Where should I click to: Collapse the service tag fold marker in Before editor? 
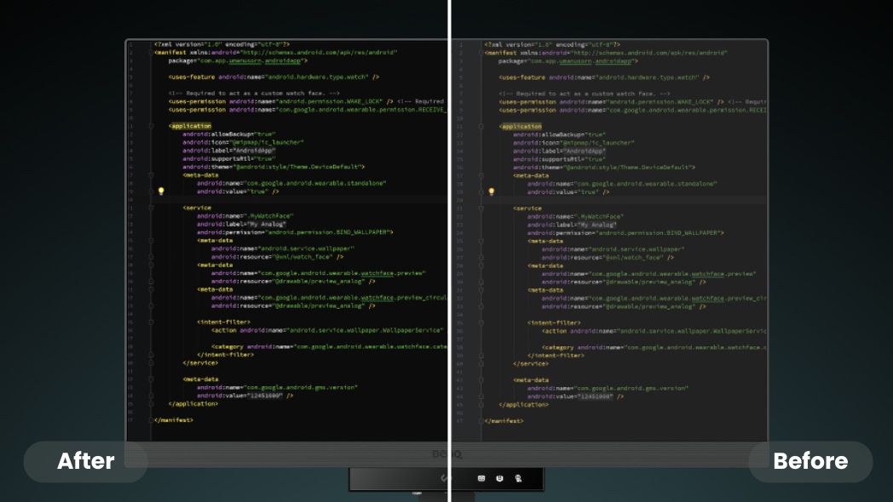pyautogui.click(x=481, y=208)
